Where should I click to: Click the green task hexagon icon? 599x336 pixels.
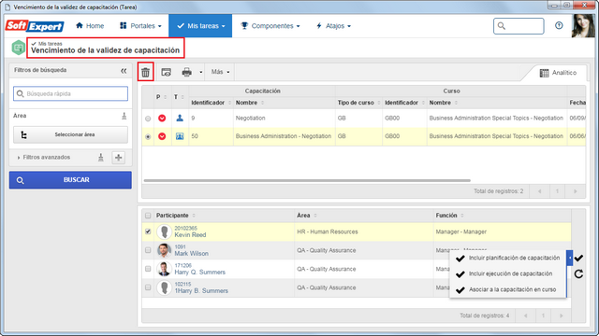19,48
